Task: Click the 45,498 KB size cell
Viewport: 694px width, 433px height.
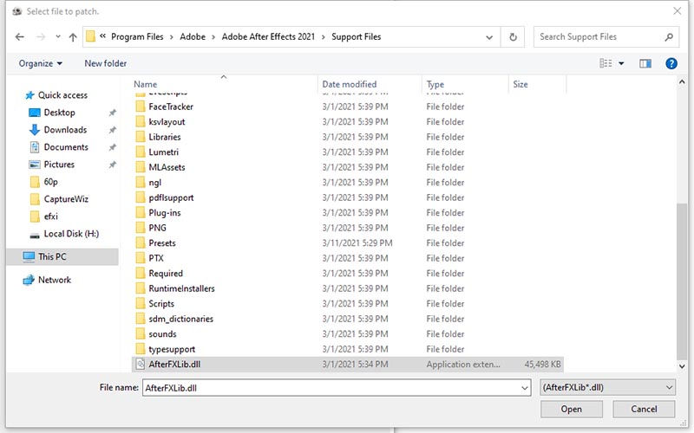Action: pos(542,365)
